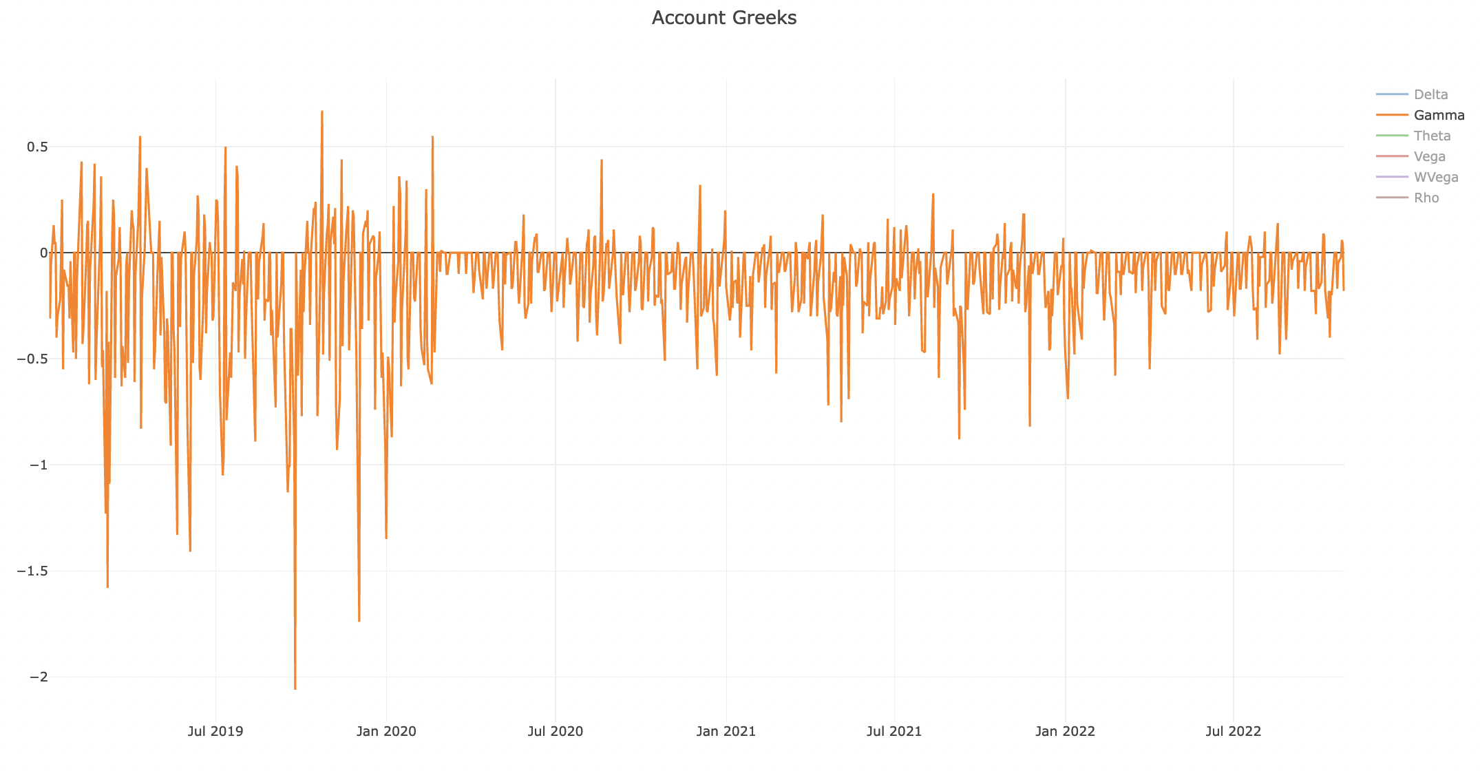Toggle WVega legend item
This screenshot has height=771, width=1480.
(x=1435, y=177)
